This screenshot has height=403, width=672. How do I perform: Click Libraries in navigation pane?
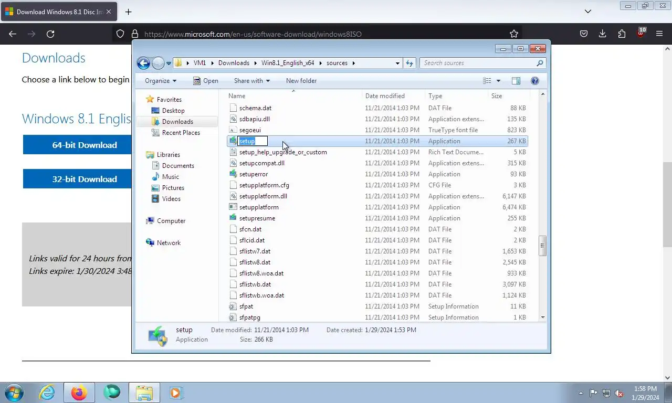(168, 155)
